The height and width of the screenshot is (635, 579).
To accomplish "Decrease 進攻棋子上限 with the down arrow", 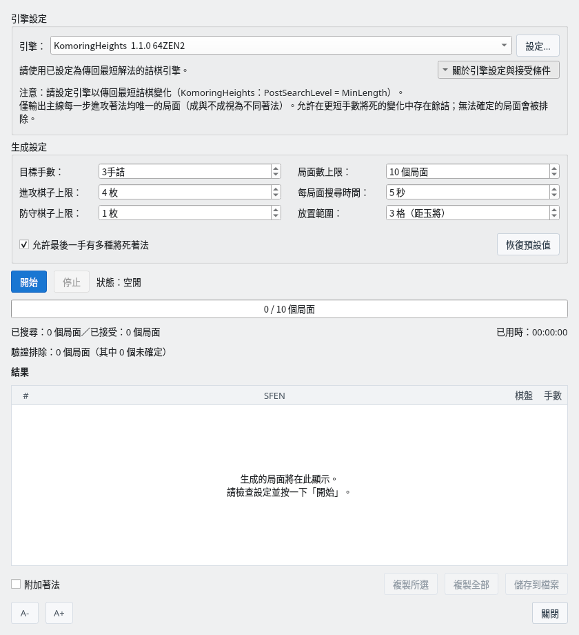I will (x=276, y=195).
